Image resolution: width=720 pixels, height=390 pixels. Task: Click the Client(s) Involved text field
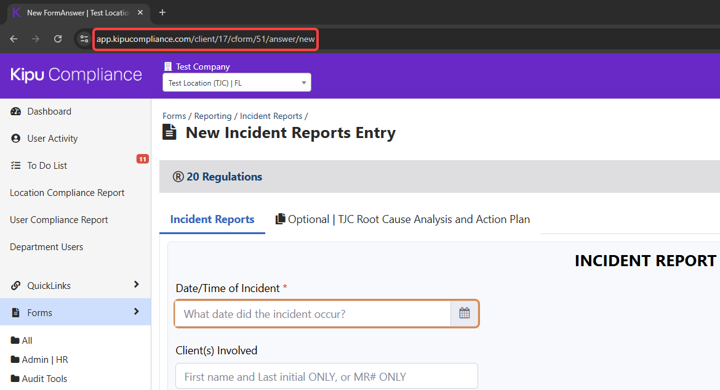[x=326, y=376]
